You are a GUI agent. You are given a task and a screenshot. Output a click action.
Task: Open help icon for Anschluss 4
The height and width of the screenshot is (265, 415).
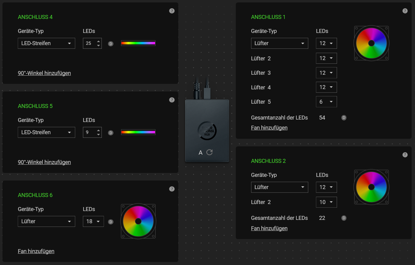[172, 11]
